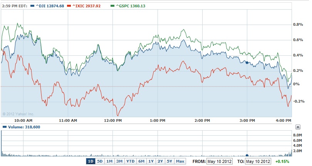Switch to the 5D range

click(x=100, y=161)
